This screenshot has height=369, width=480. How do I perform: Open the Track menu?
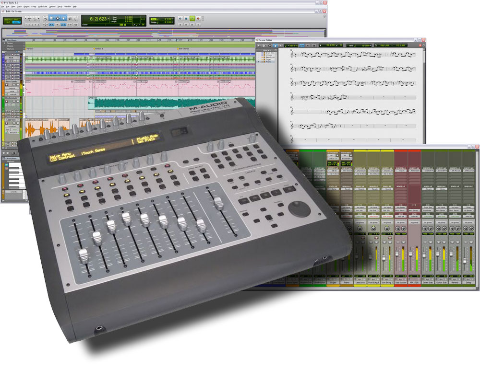coord(19,6)
